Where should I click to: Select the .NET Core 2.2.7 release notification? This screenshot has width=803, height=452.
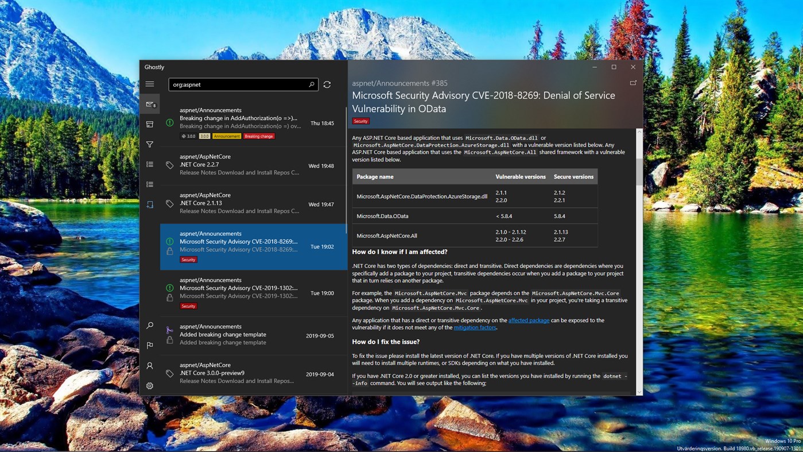tap(253, 165)
